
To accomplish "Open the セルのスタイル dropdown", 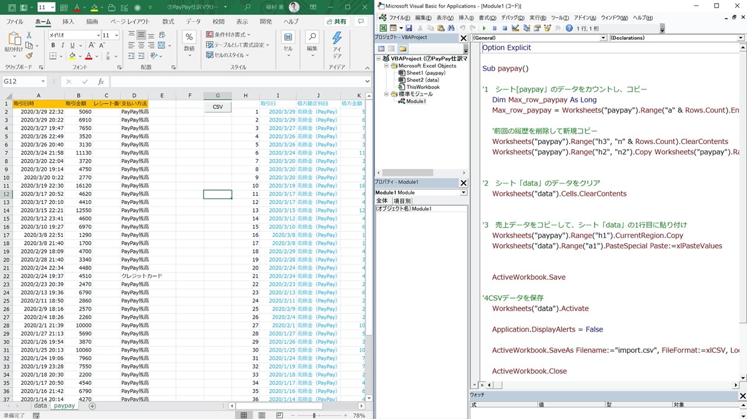I will (x=228, y=55).
